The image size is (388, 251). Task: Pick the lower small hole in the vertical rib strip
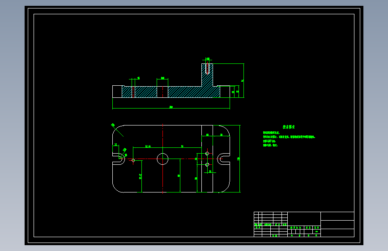click(x=207, y=165)
